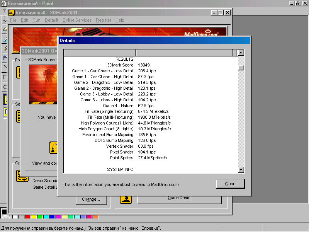Select the Airbrush tool in Paint

5,58
